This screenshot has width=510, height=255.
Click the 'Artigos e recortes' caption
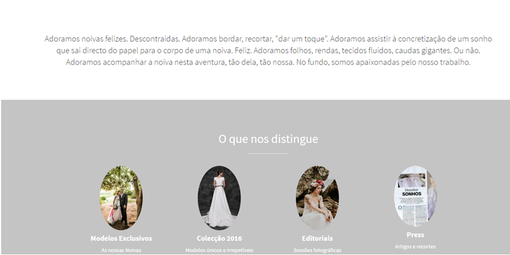pyautogui.click(x=415, y=247)
